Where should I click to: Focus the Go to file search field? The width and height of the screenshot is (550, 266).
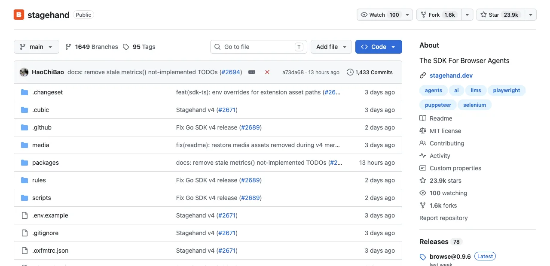259,47
